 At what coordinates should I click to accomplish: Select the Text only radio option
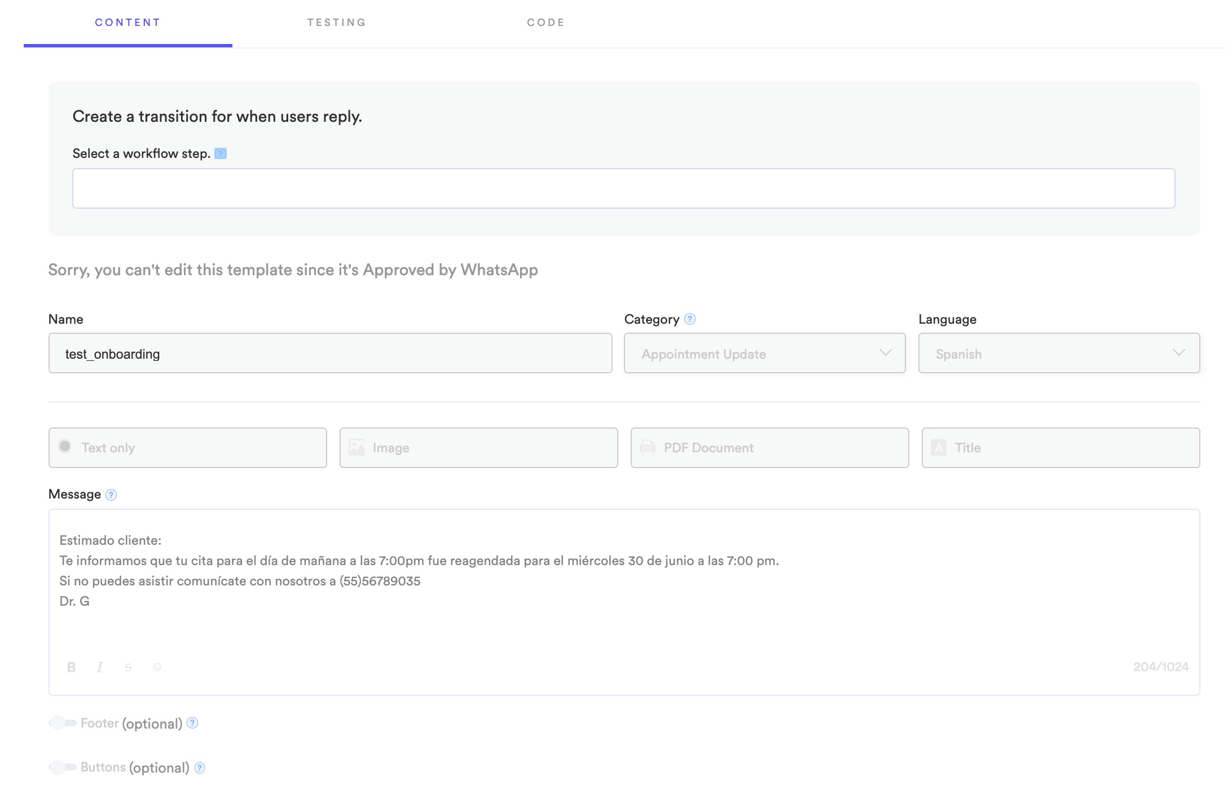[65, 446]
